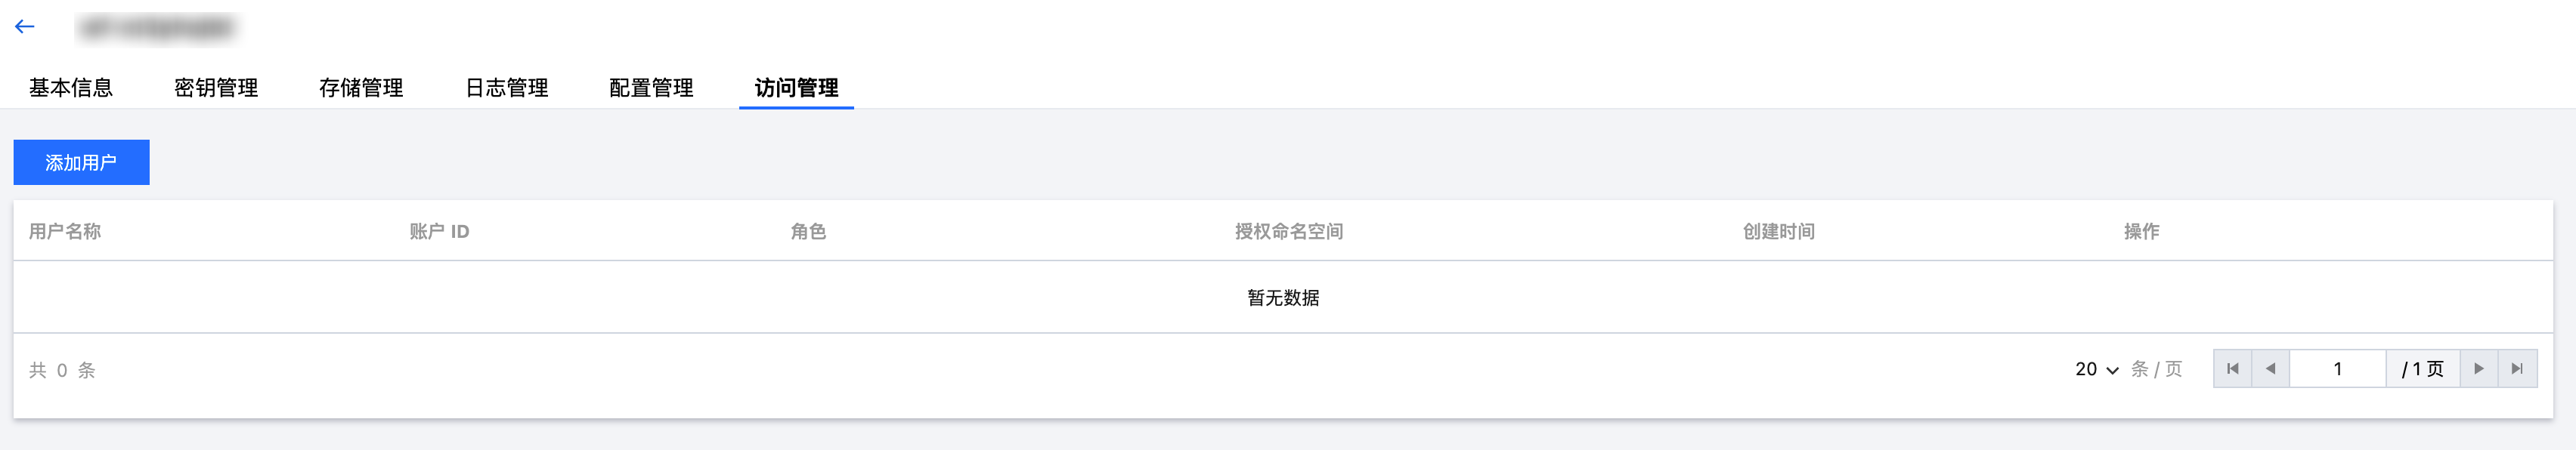2576x450 pixels.
Task: Go to the previous page of results
Action: tap(2270, 369)
